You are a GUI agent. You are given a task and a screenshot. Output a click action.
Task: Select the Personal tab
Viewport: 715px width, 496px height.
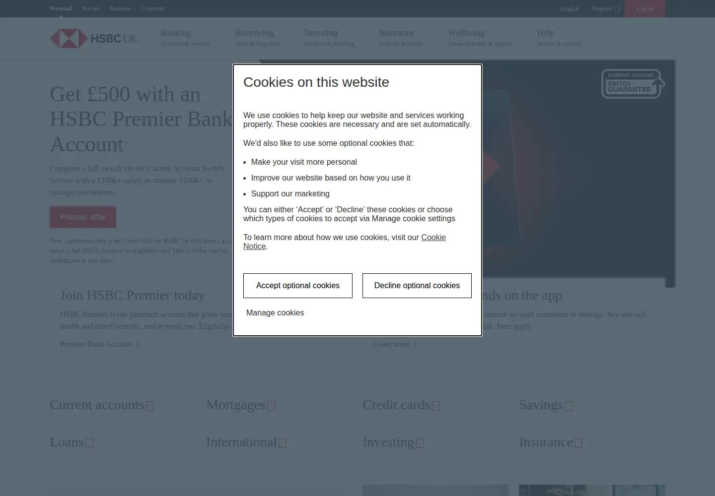click(x=61, y=8)
